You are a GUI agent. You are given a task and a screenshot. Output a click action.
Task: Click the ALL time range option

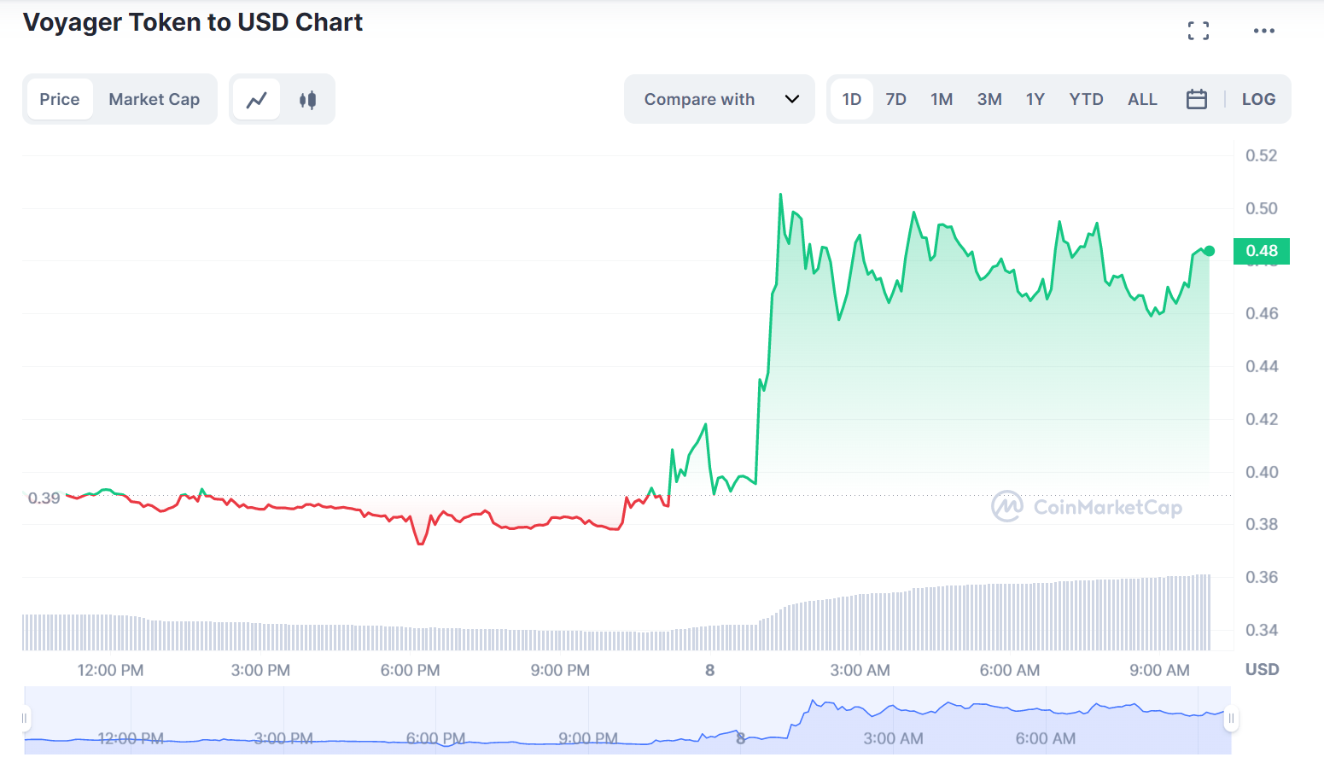click(1142, 99)
